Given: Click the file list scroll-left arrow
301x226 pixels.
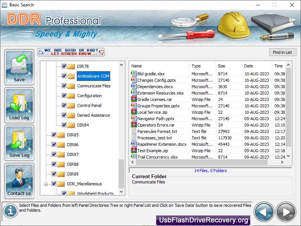Looking at the screenshot, I should coord(132,162).
